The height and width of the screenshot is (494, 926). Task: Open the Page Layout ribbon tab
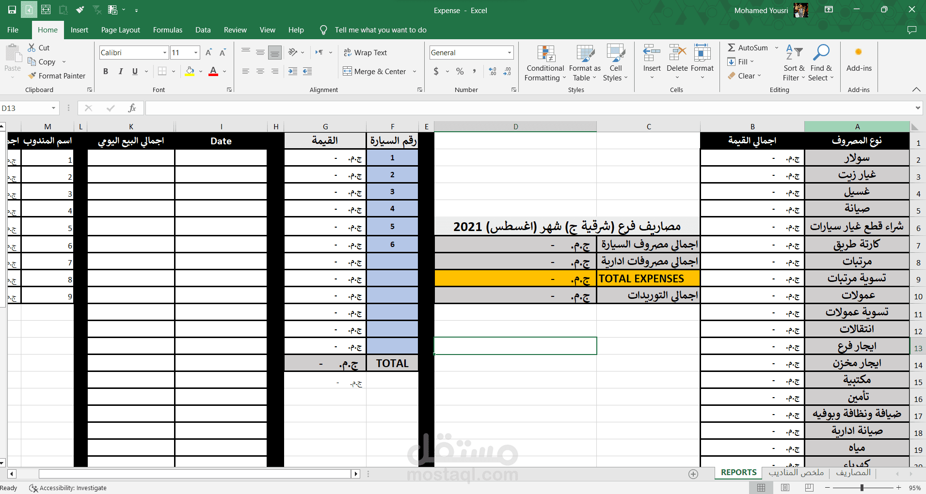[121, 30]
